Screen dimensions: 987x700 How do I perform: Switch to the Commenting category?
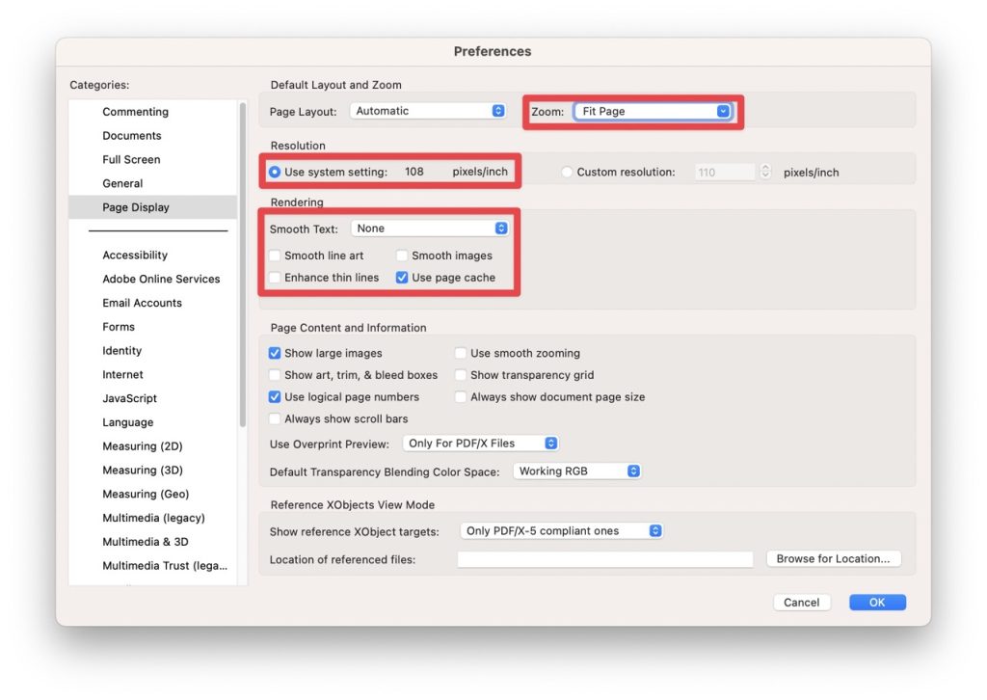135,111
